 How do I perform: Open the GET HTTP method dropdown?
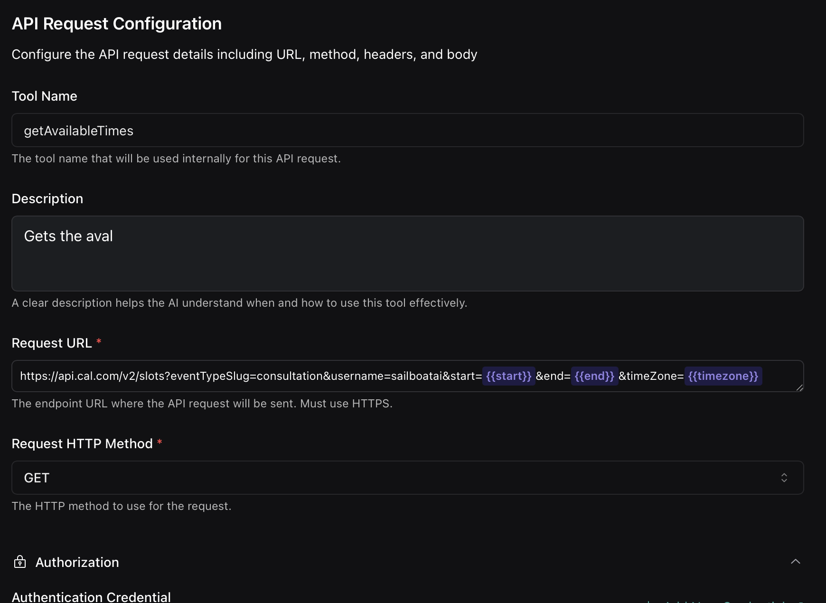click(407, 478)
